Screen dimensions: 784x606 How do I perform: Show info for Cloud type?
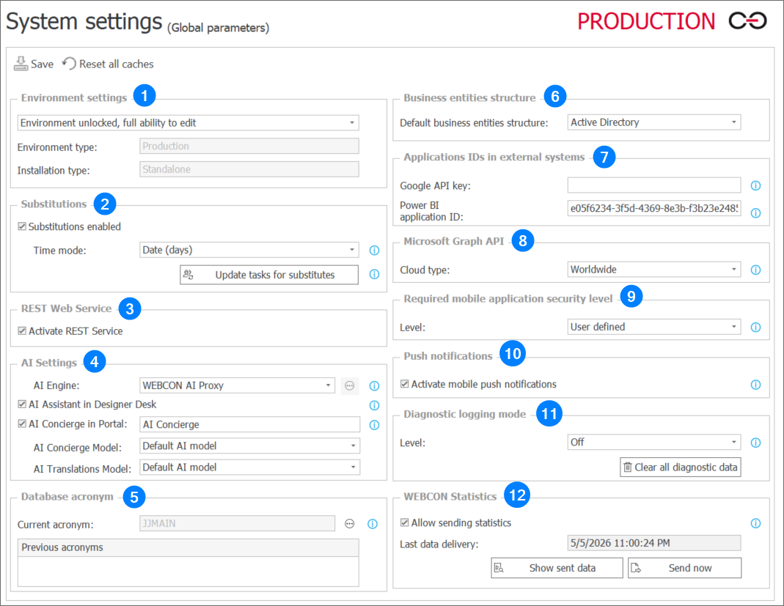click(x=755, y=270)
